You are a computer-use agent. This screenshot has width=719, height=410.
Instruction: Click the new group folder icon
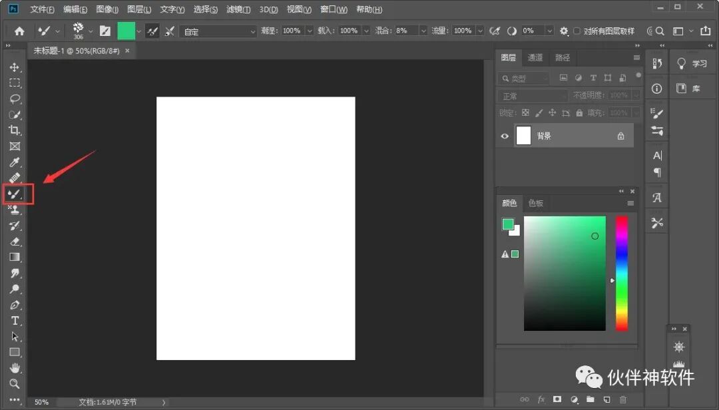[x=590, y=399]
